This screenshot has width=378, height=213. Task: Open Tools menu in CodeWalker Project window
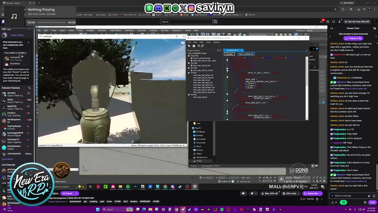208,42
